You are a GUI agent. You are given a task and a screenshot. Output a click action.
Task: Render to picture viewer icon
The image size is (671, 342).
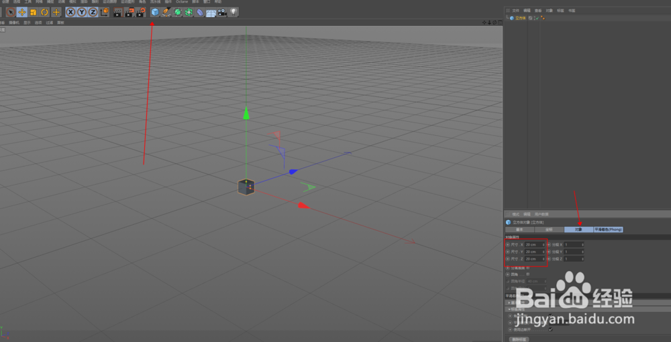pyautogui.click(x=130, y=13)
